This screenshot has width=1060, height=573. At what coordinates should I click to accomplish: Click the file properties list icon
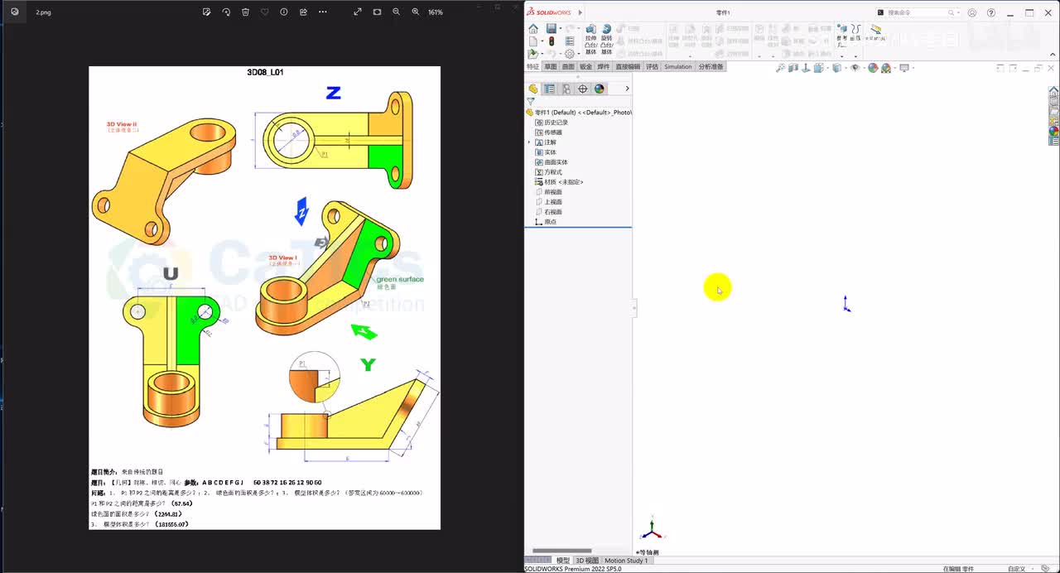pyautogui.click(x=570, y=41)
